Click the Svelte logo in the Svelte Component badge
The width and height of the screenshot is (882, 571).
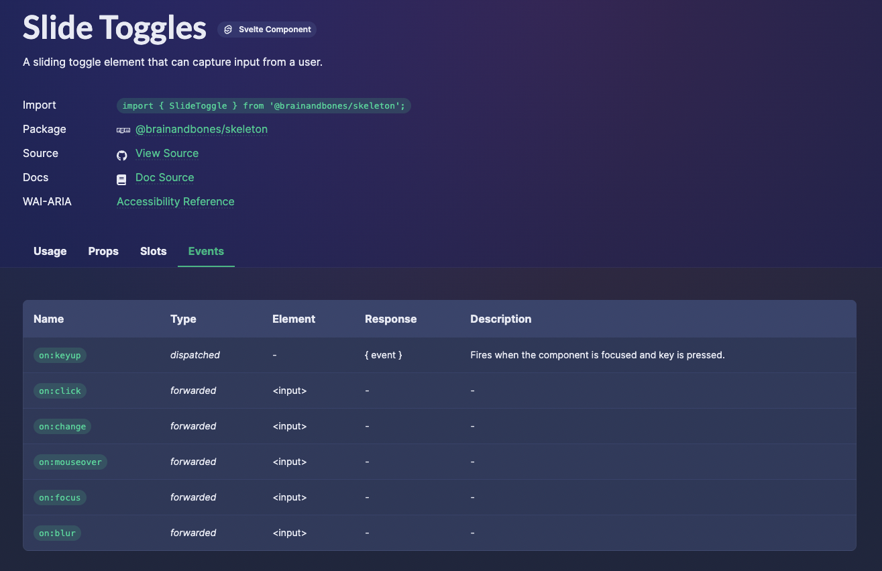tap(227, 29)
